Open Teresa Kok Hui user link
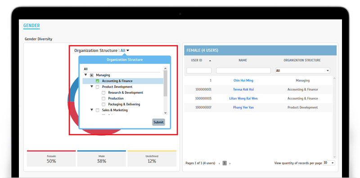The image size is (360, 178). [x=243, y=90]
